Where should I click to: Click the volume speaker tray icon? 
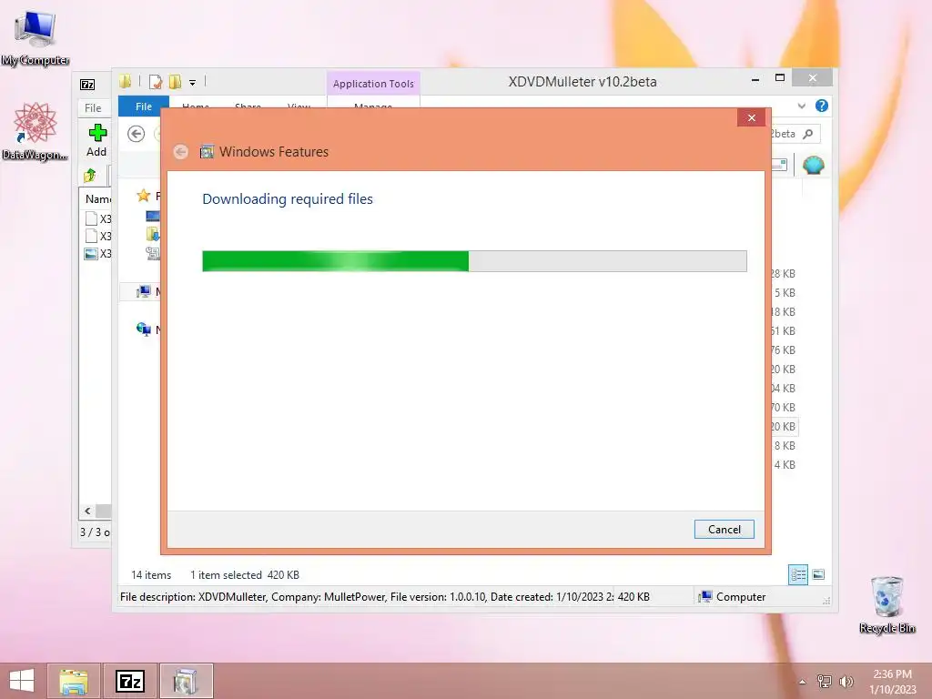[x=846, y=681]
